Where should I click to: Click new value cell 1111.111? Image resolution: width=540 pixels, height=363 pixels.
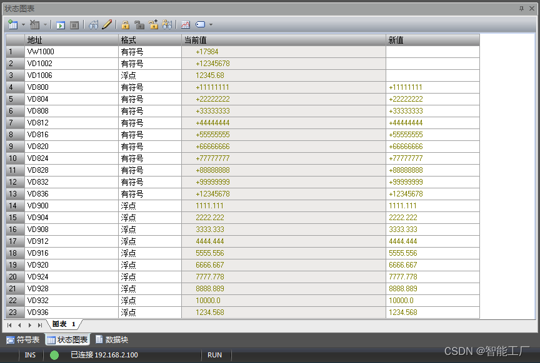tap(432, 206)
